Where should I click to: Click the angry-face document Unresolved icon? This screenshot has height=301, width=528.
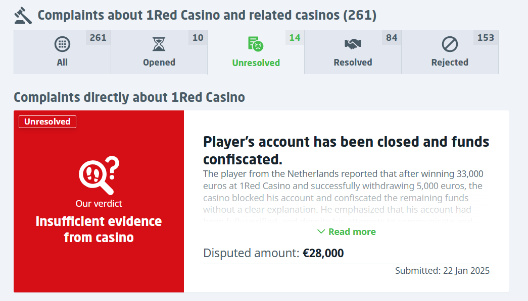[256, 44]
